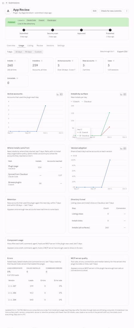
Task: Open the Usage tab
Action: (x=21, y=45)
